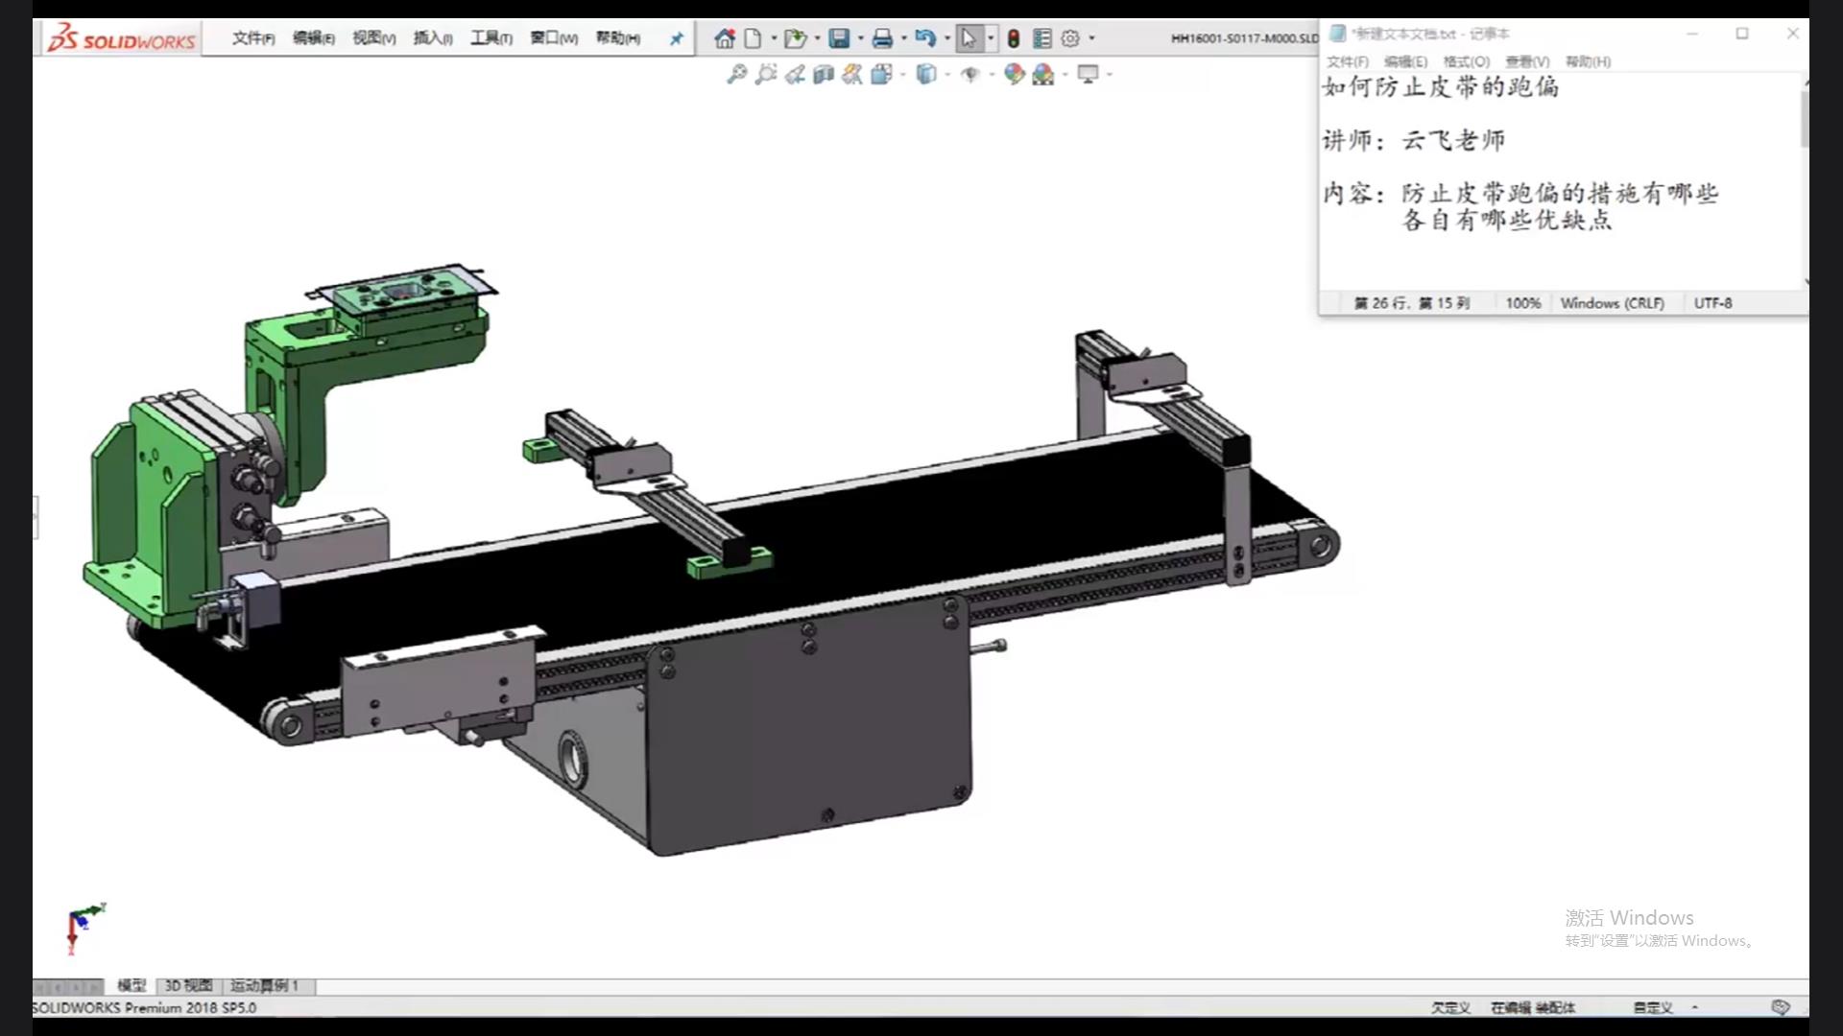Expand the Hide/Show Items dropdown arrow
This screenshot has width=1843, height=1036.
(992, 74)
